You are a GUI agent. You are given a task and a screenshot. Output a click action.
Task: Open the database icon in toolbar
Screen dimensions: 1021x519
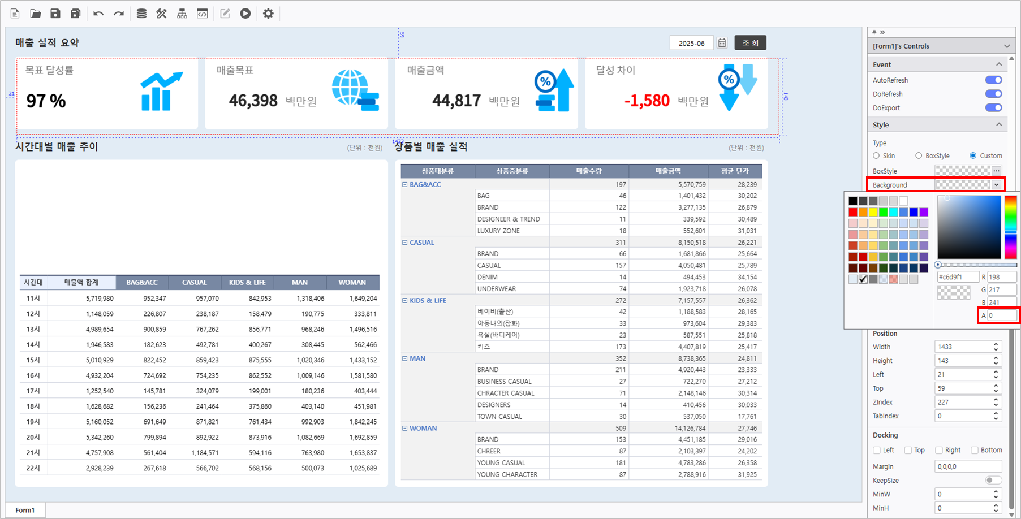pos(141,14)
